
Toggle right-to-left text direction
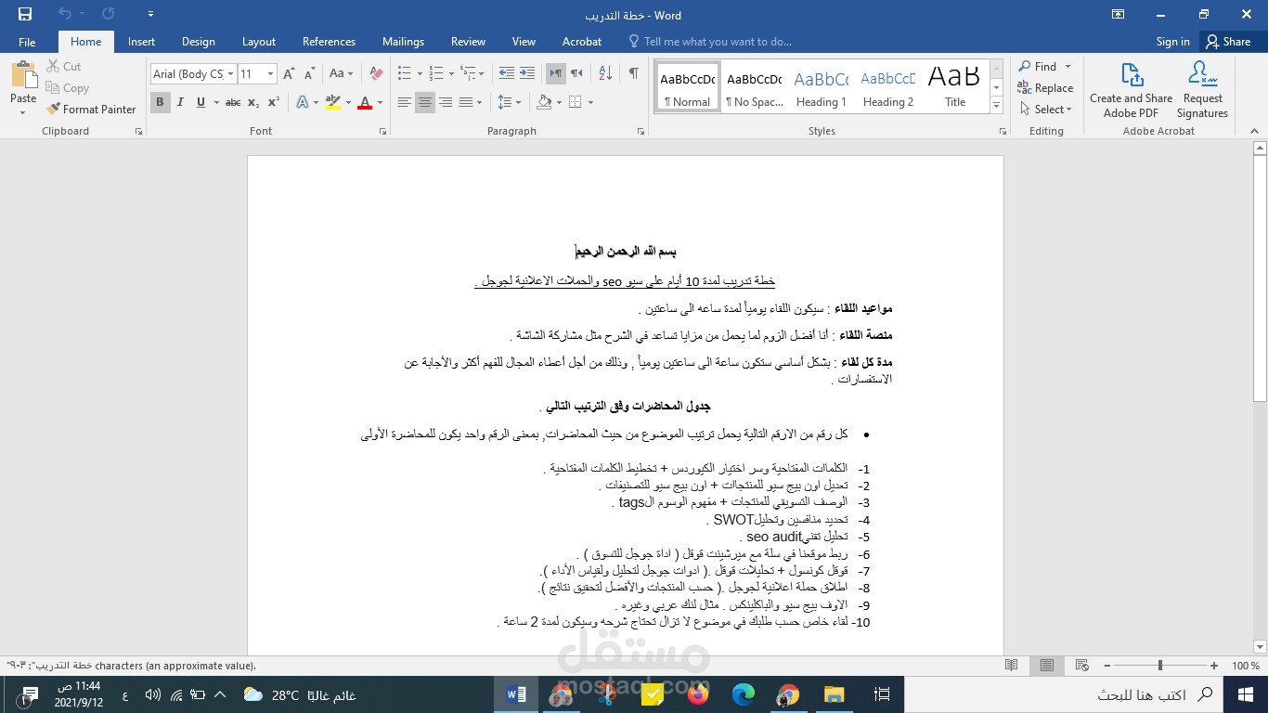[555, 72]
